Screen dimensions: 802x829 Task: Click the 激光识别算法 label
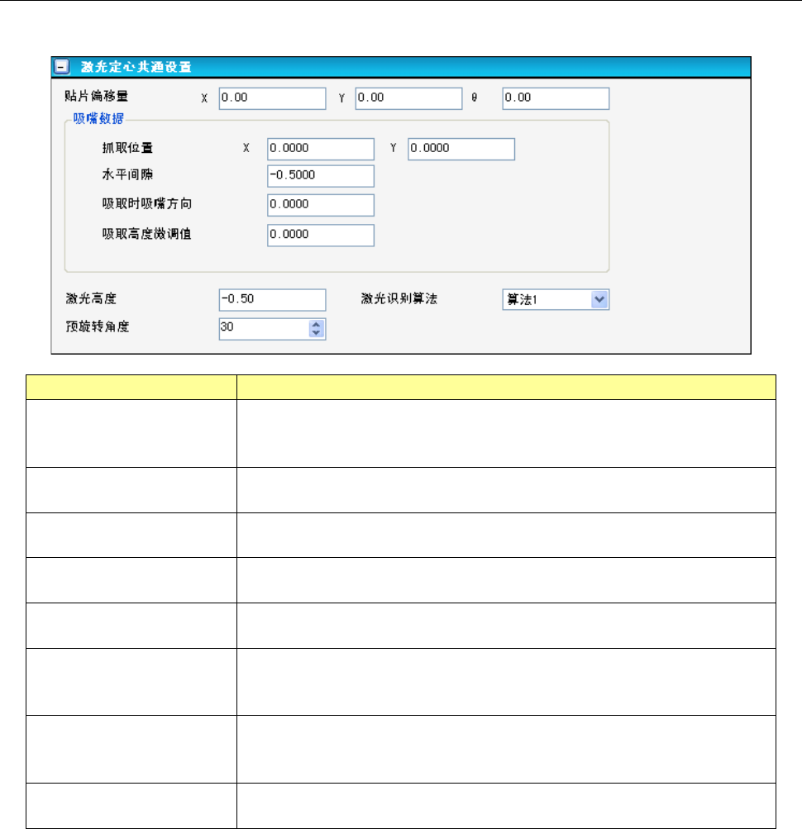(399, 298)
